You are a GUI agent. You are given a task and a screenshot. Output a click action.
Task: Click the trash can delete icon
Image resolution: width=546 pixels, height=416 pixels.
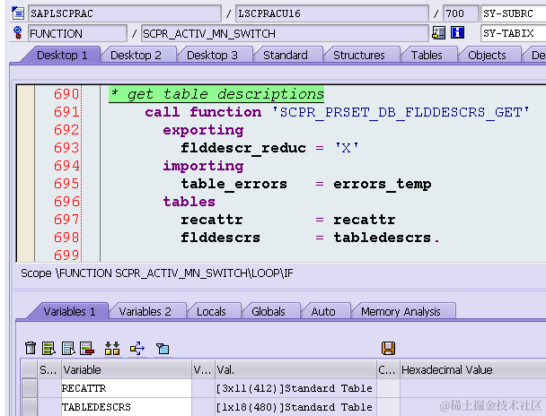[31, 348]
